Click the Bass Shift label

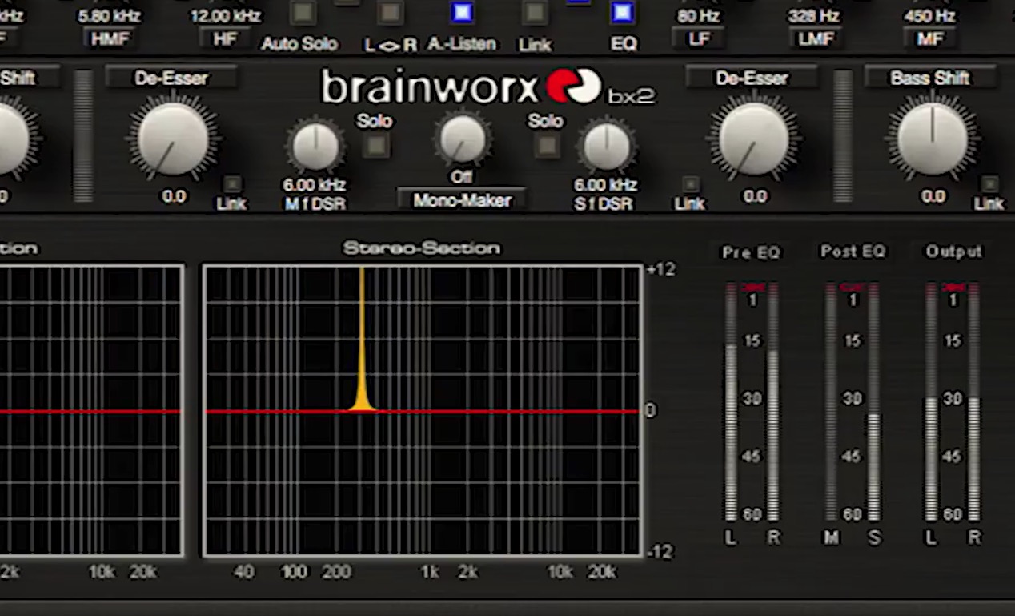[x=930, y=78]
